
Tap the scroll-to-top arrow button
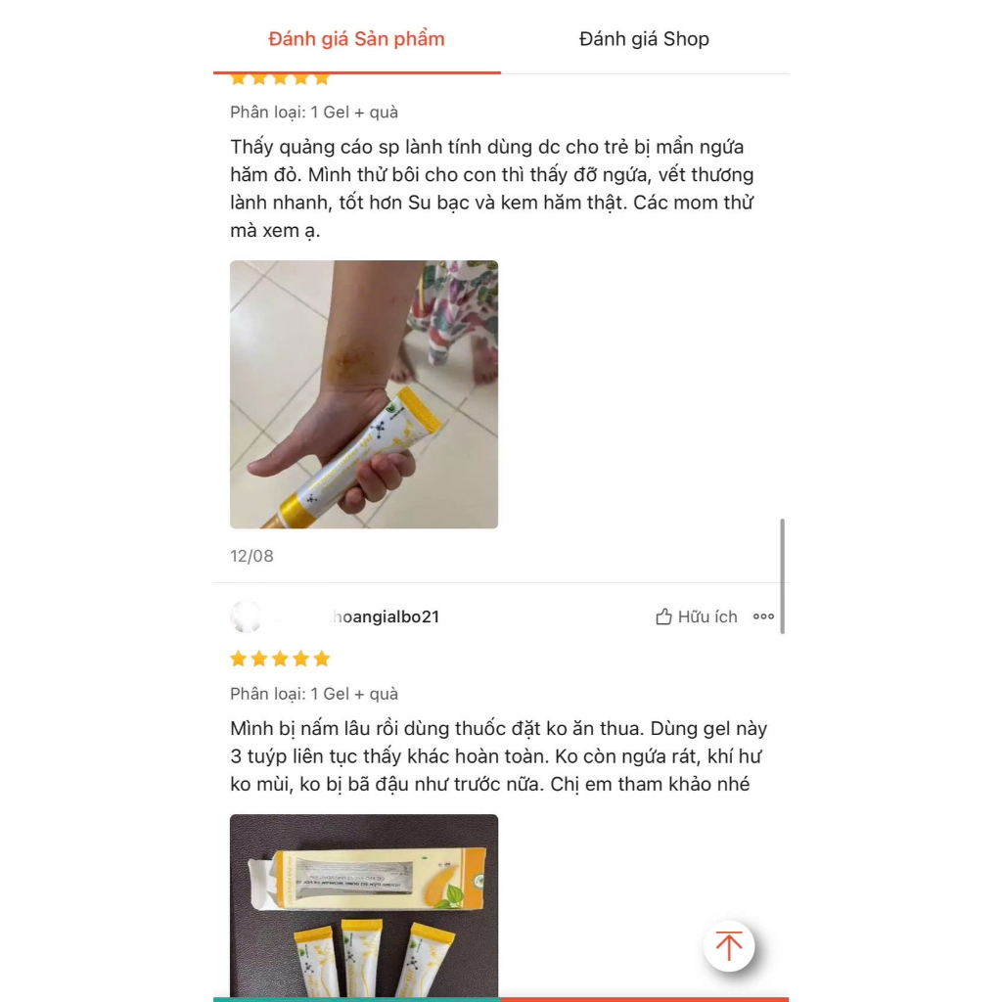(x=729, y=946)
